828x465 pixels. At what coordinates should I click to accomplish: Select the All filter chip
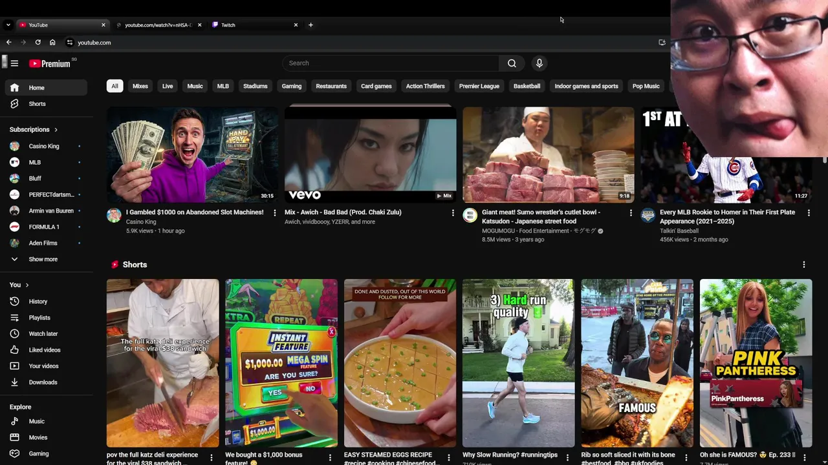[x=114, y=86]
